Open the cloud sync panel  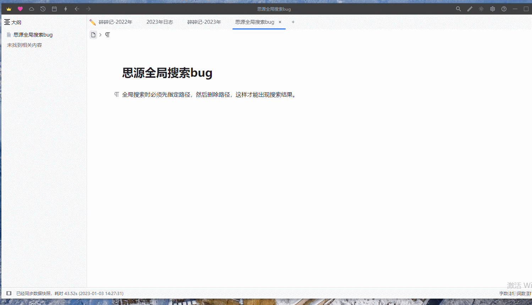click(31, 9)
